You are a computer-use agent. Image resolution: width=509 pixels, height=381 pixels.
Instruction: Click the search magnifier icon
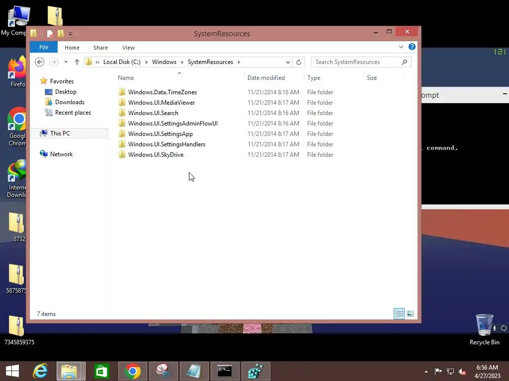(404, 62)
